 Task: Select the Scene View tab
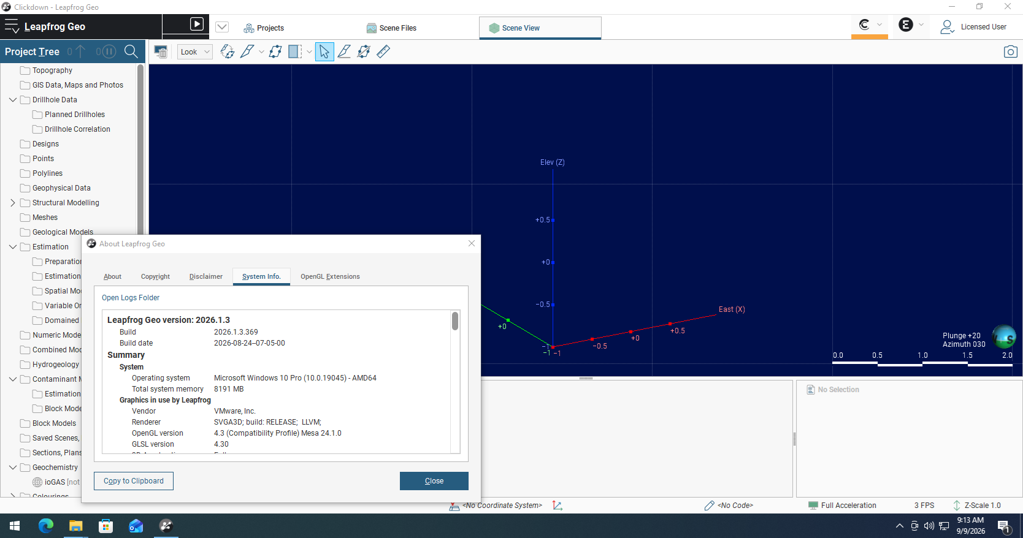[540, 28]
